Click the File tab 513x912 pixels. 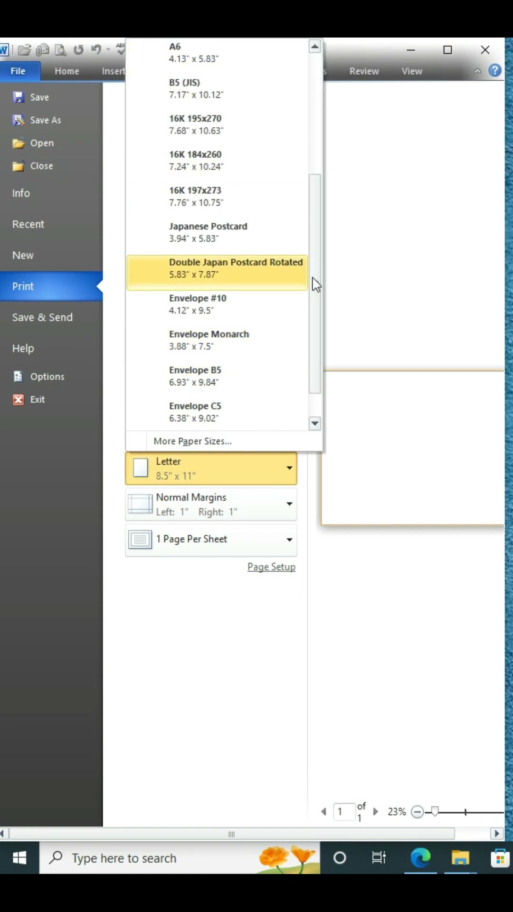coord(18,71)
